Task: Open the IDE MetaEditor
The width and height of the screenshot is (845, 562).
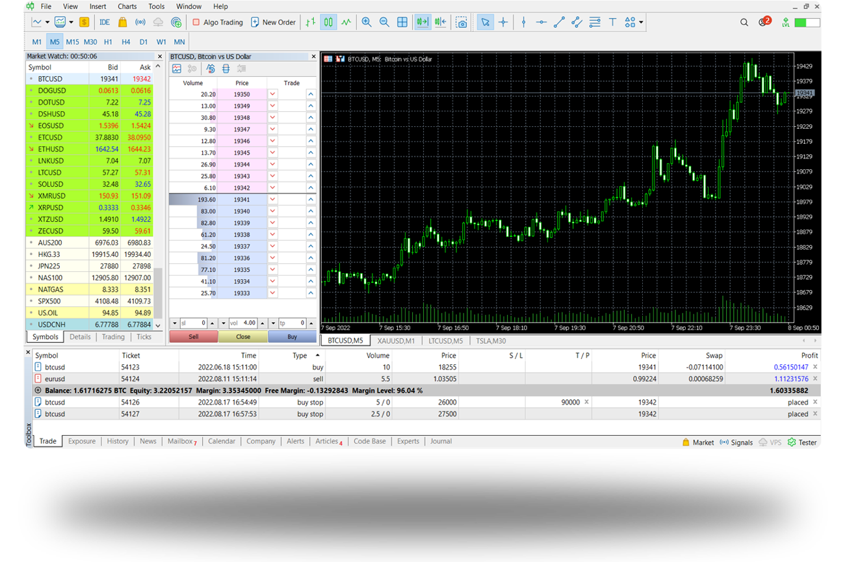Action: click(105, 22)
